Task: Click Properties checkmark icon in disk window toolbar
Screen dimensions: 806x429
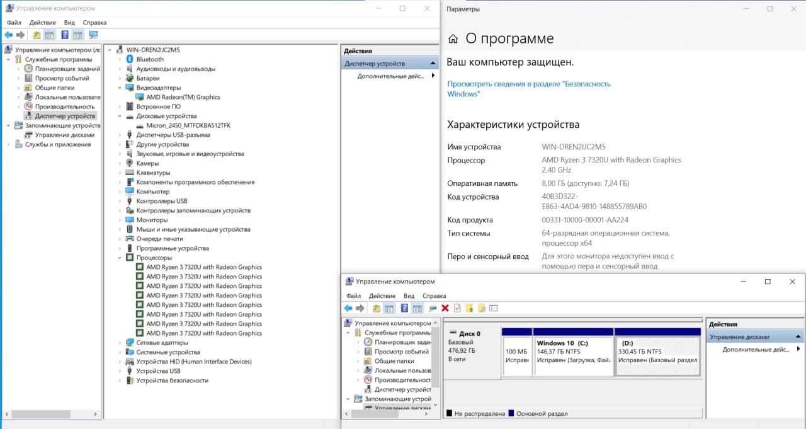Action: [457, 308]
